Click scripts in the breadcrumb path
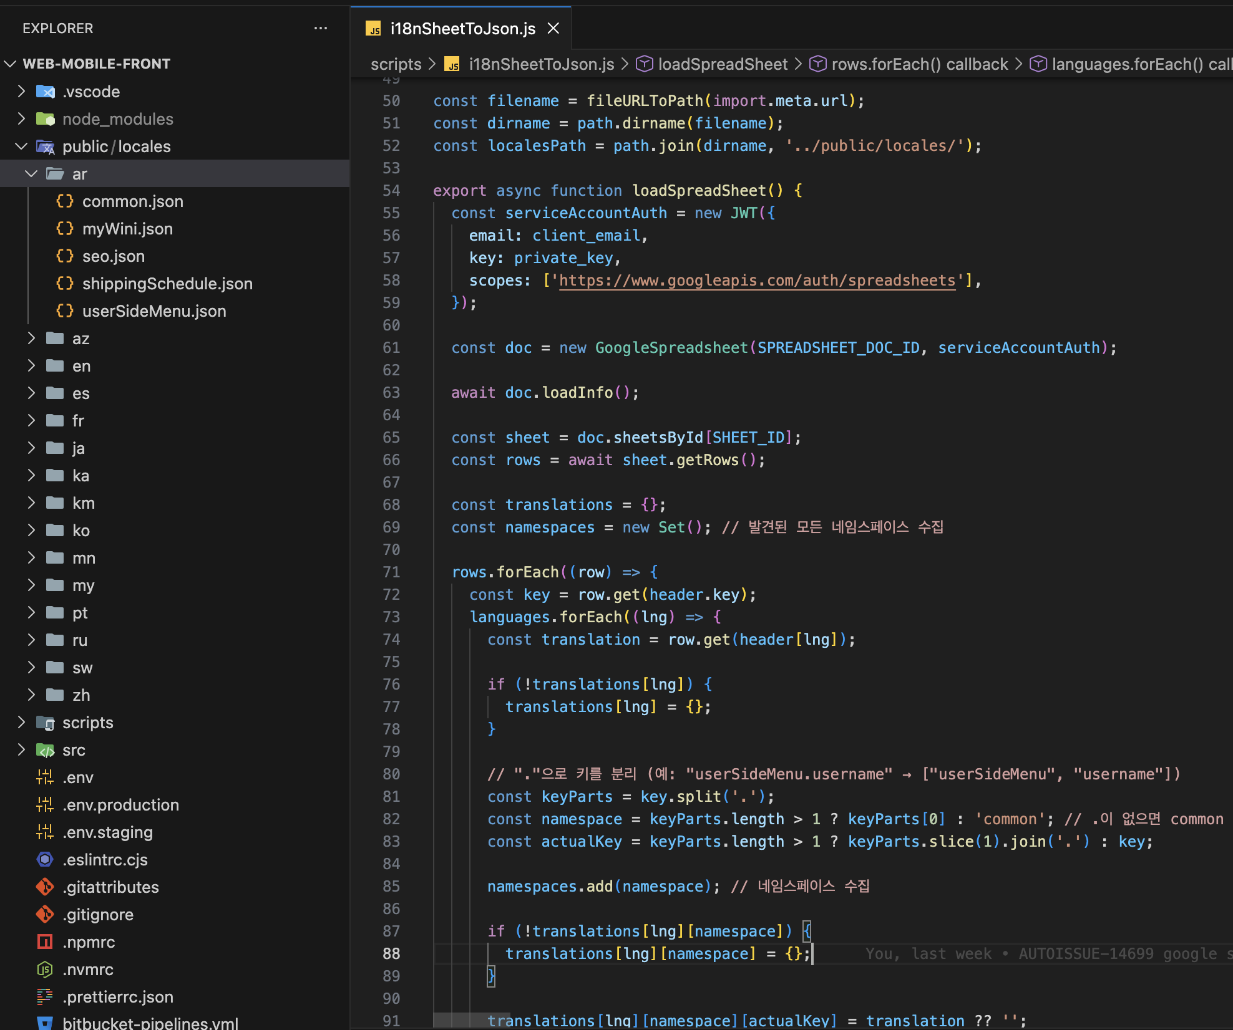Image resolution: width=1233 pixels, height=1030 pixels. [396, 64]
